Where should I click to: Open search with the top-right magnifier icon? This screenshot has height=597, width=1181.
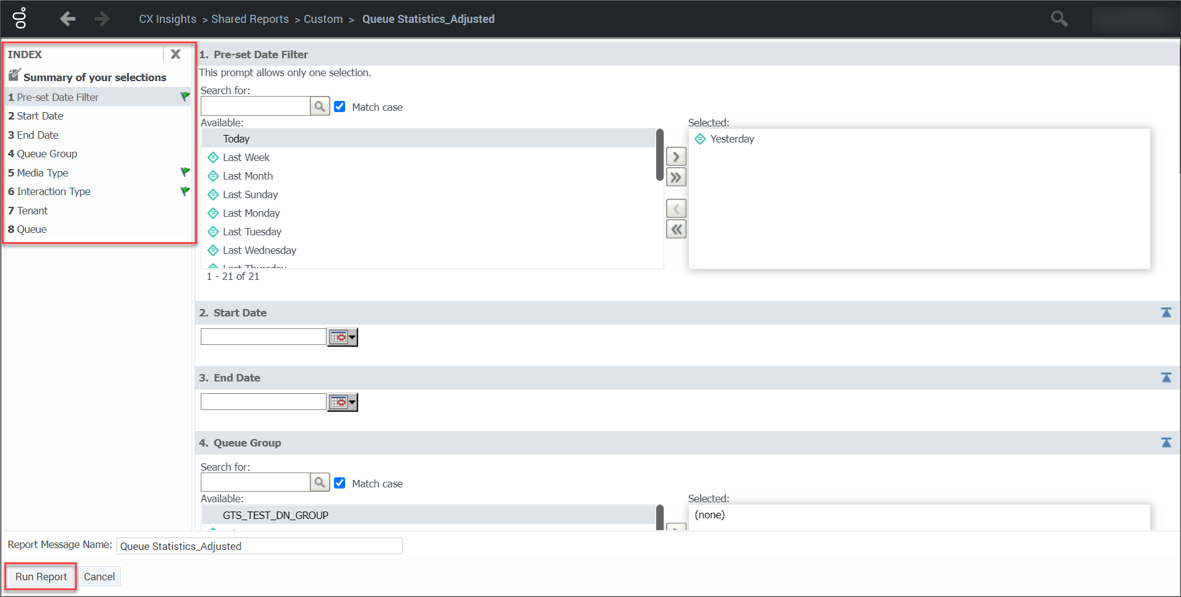click(1059, 19)
